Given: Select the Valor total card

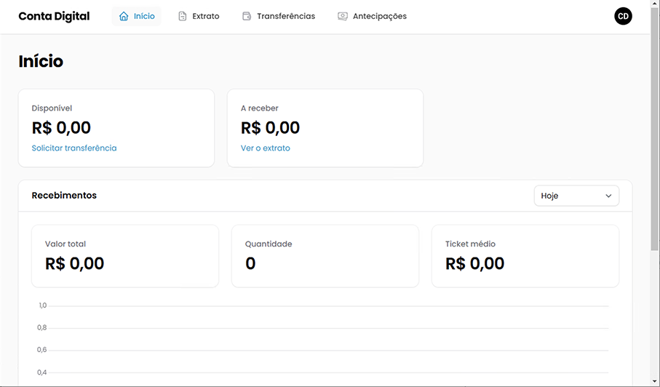Looking at the screenshot, I should [125, 255].
